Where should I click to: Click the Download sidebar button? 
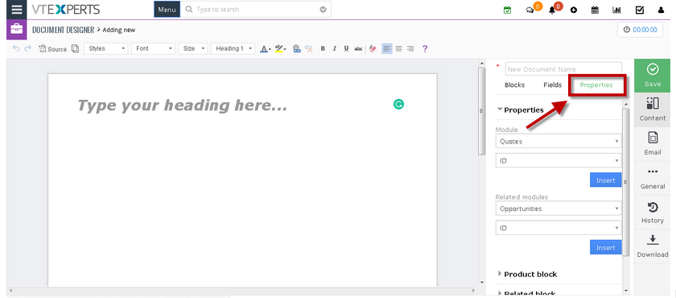click(x=653, y=246)
